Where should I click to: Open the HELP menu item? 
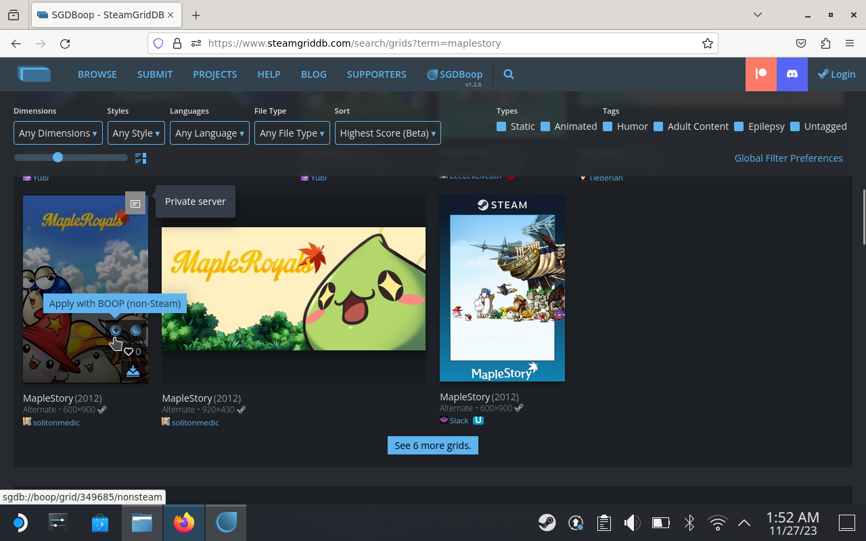tap(269, 74)
